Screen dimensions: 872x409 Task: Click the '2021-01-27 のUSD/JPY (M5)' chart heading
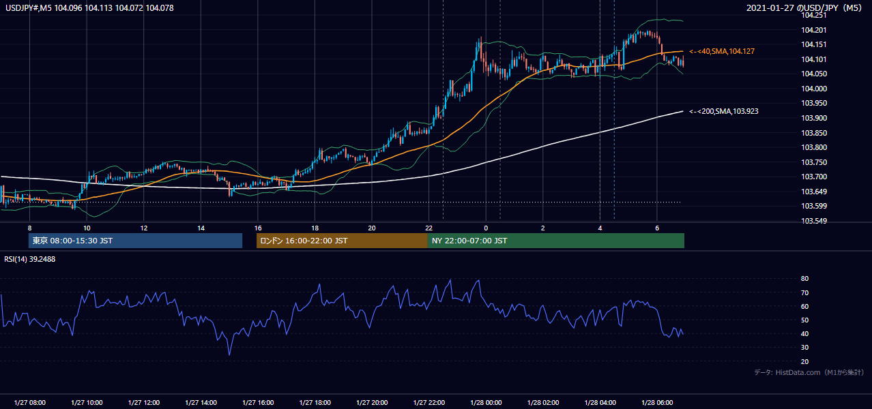[x=804, y=8]
